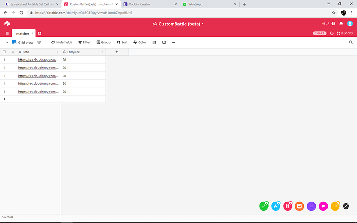Click the search magnifier icon
The height and width of the screenshot is (223, 357).
click(351, 42)
